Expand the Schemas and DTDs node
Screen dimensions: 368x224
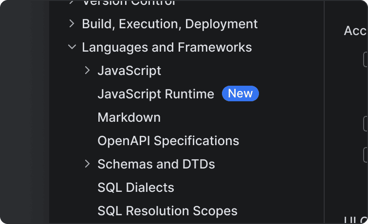click(x=87, y=164)
